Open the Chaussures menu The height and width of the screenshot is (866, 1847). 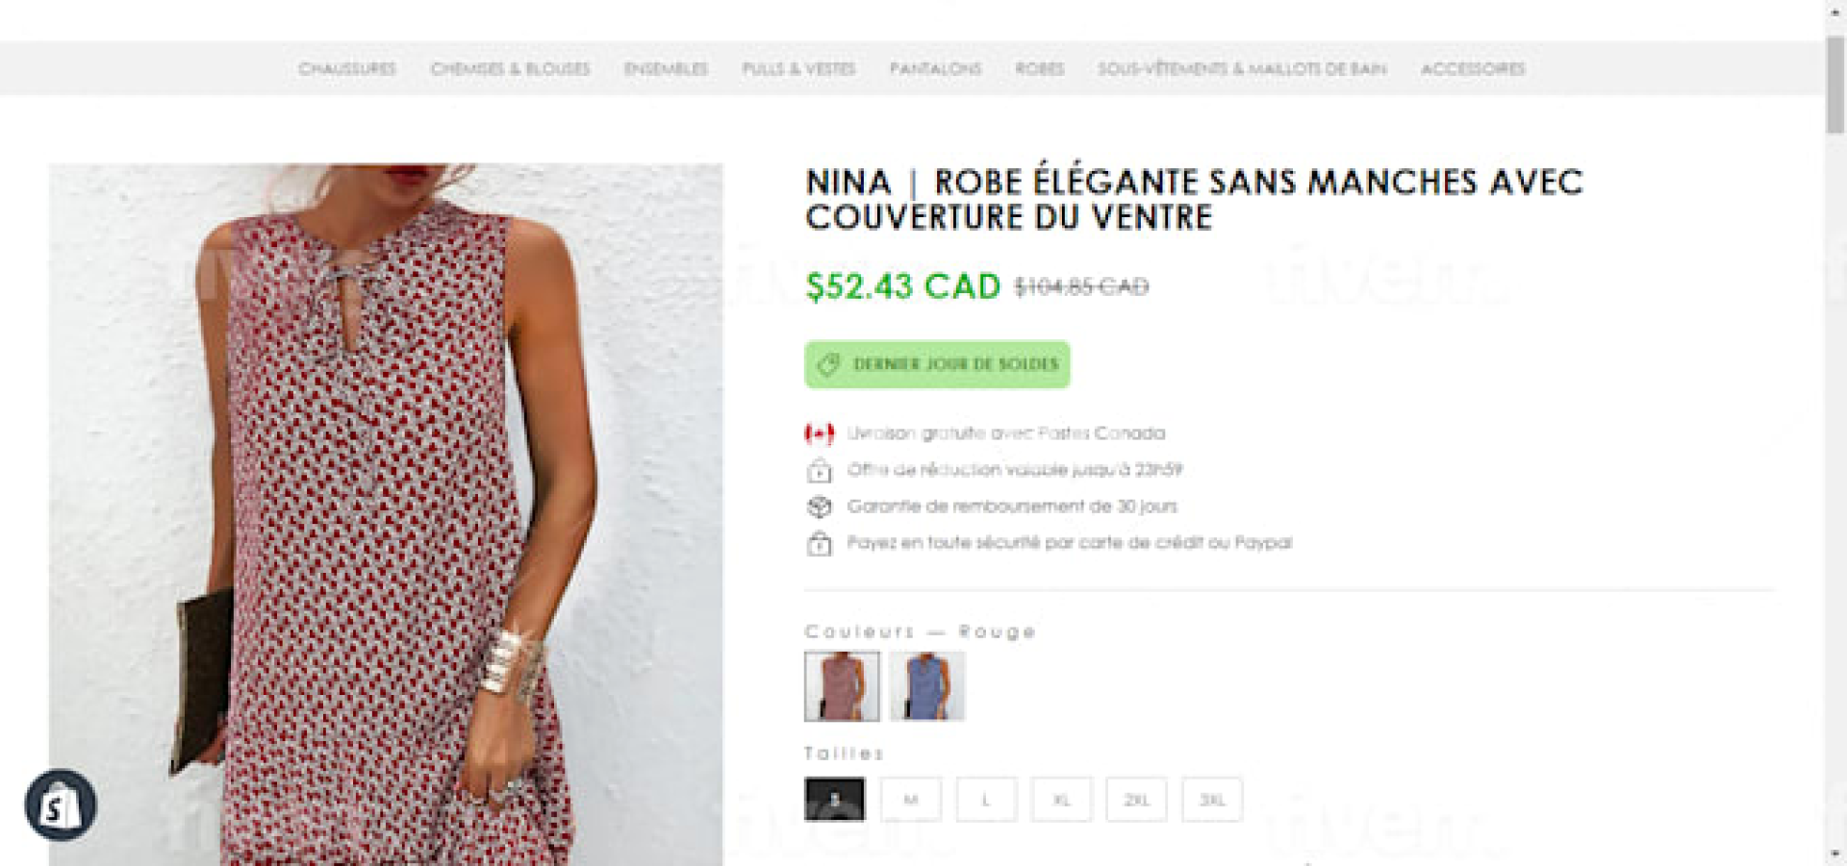(346, 69)
